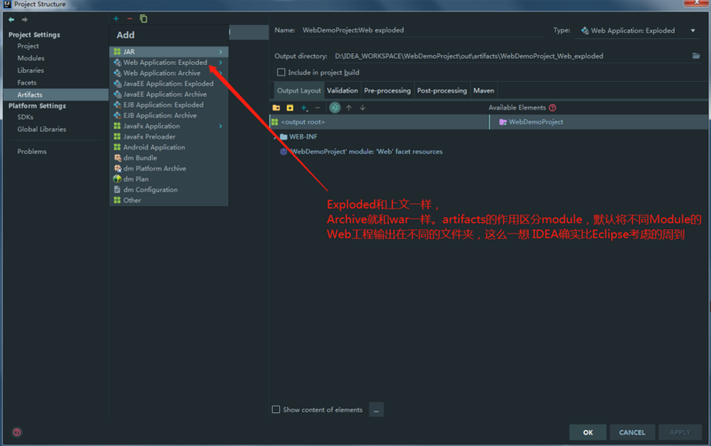Image resolution: width=711 pixels, height=446 pixels.
Task: Open the artifact Type dropdown
Action: coord(693,30)
